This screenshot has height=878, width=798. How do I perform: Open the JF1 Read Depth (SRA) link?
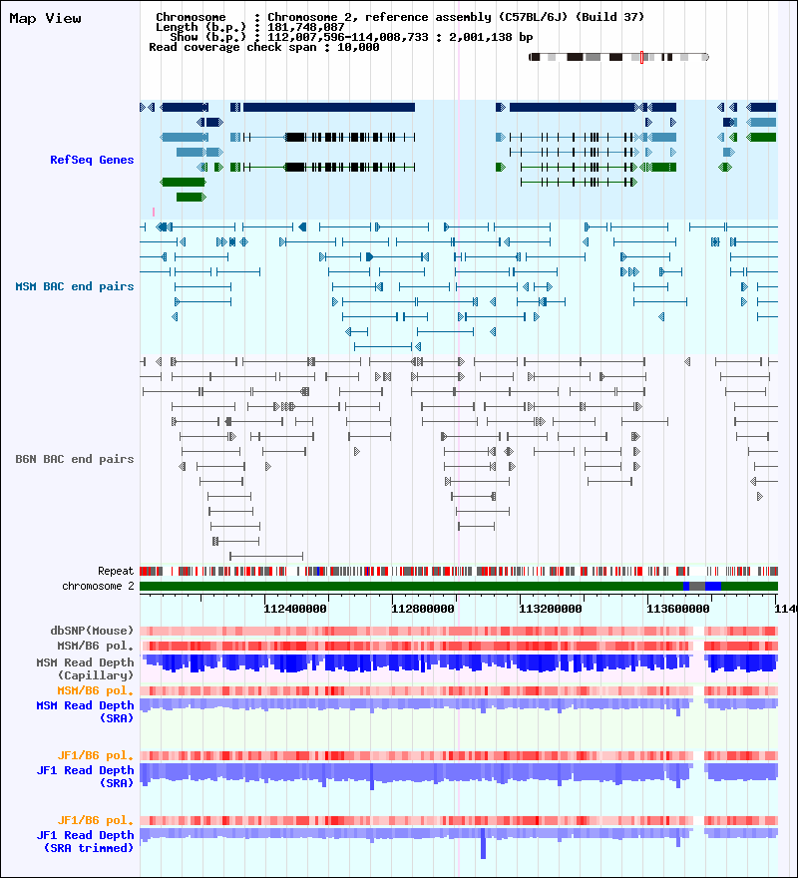click(85, 776)
